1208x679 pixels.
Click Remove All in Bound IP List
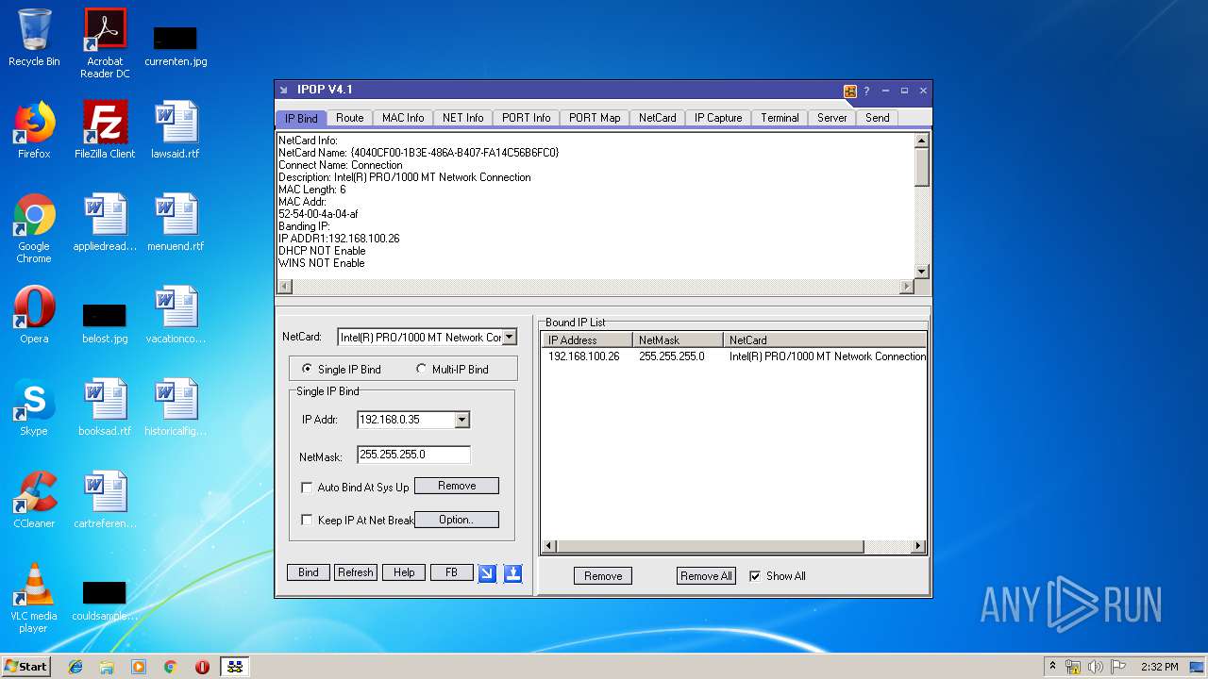coord(706,576)
